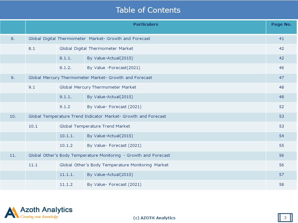Click page number 55
The image size is (298, 223).
pyautogui.click(x=282, y=146)
